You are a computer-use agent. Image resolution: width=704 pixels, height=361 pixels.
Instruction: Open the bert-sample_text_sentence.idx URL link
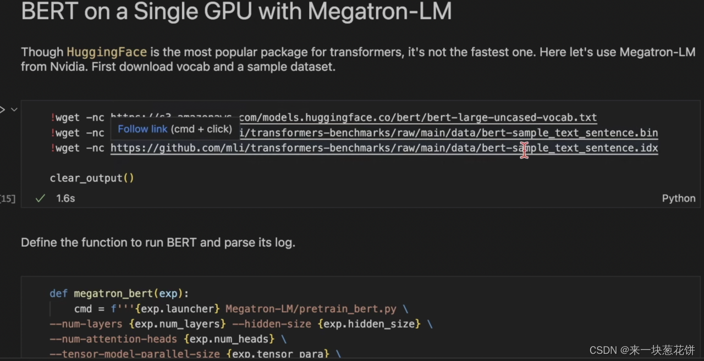pos(384,148)
